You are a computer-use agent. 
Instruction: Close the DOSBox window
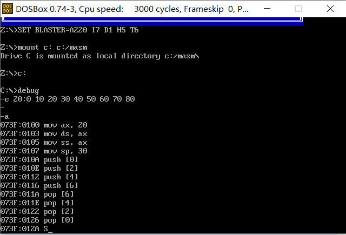click(330, 9)
